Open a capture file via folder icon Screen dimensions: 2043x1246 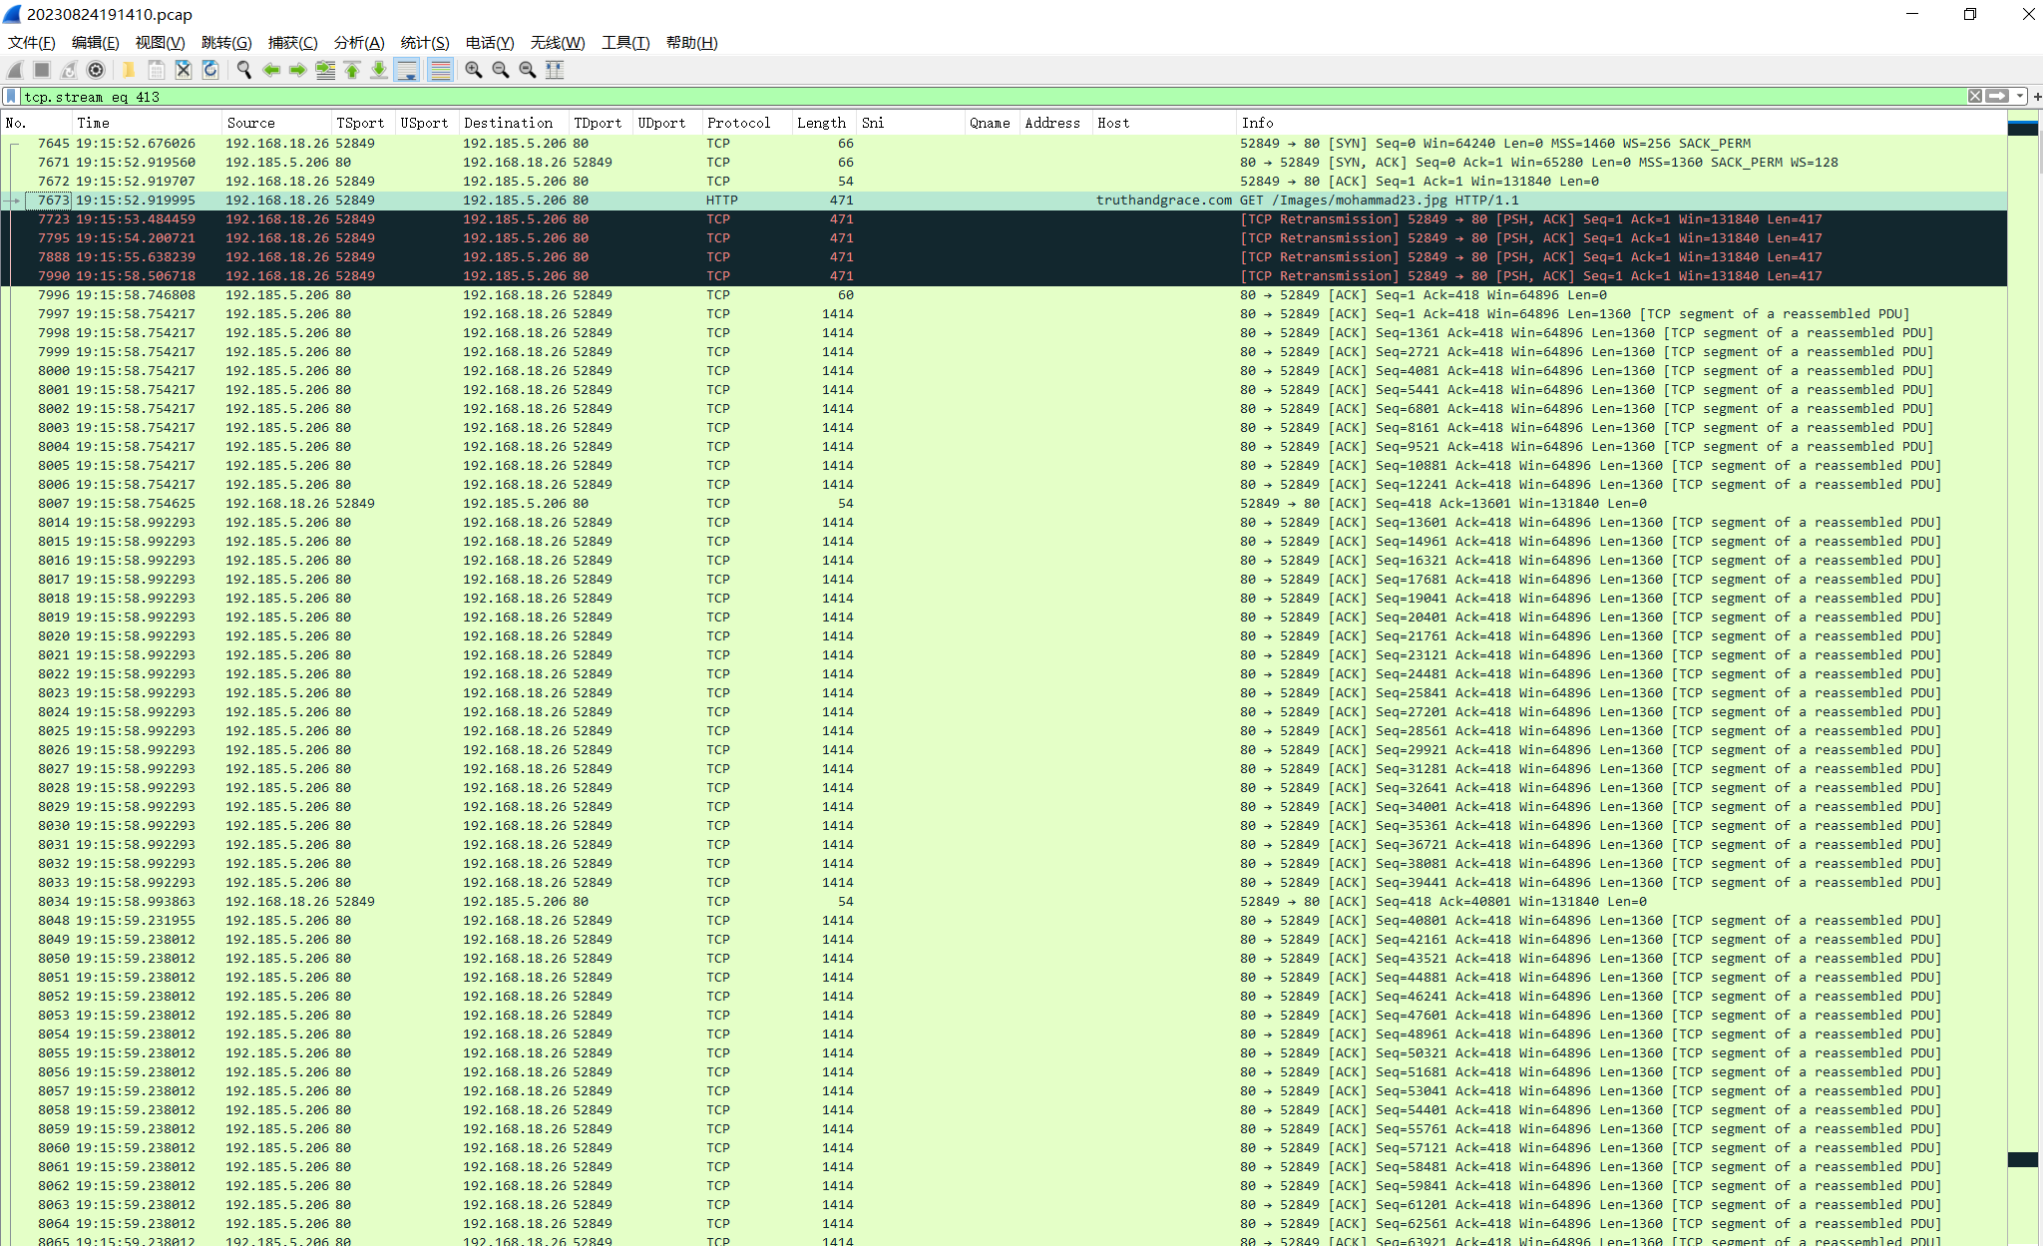[129, 70]
